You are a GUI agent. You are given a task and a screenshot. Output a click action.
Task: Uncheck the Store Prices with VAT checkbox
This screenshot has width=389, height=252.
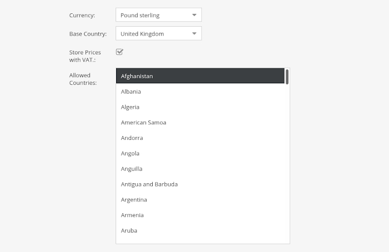click(x=119, y=52)
